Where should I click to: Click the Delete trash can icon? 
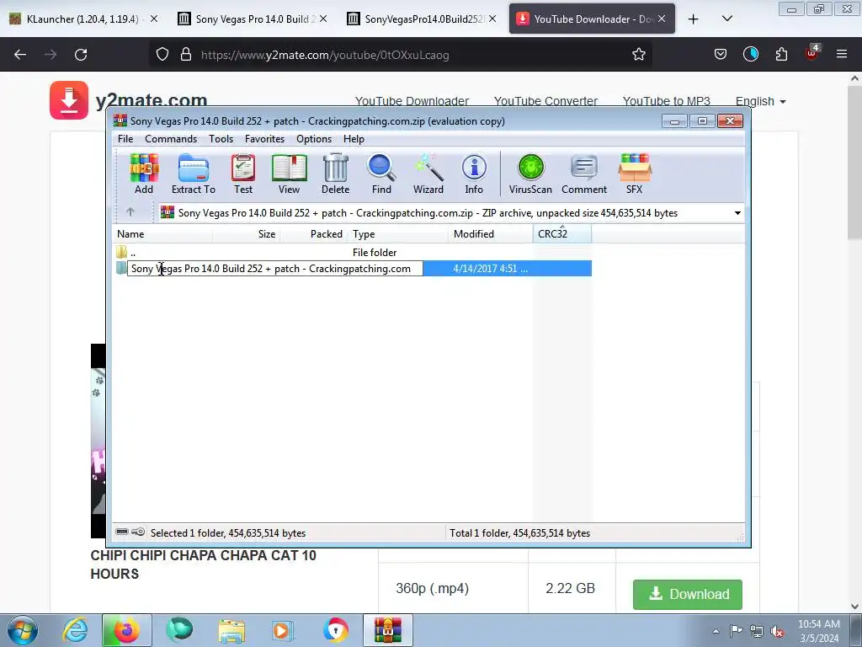point(335,174)
